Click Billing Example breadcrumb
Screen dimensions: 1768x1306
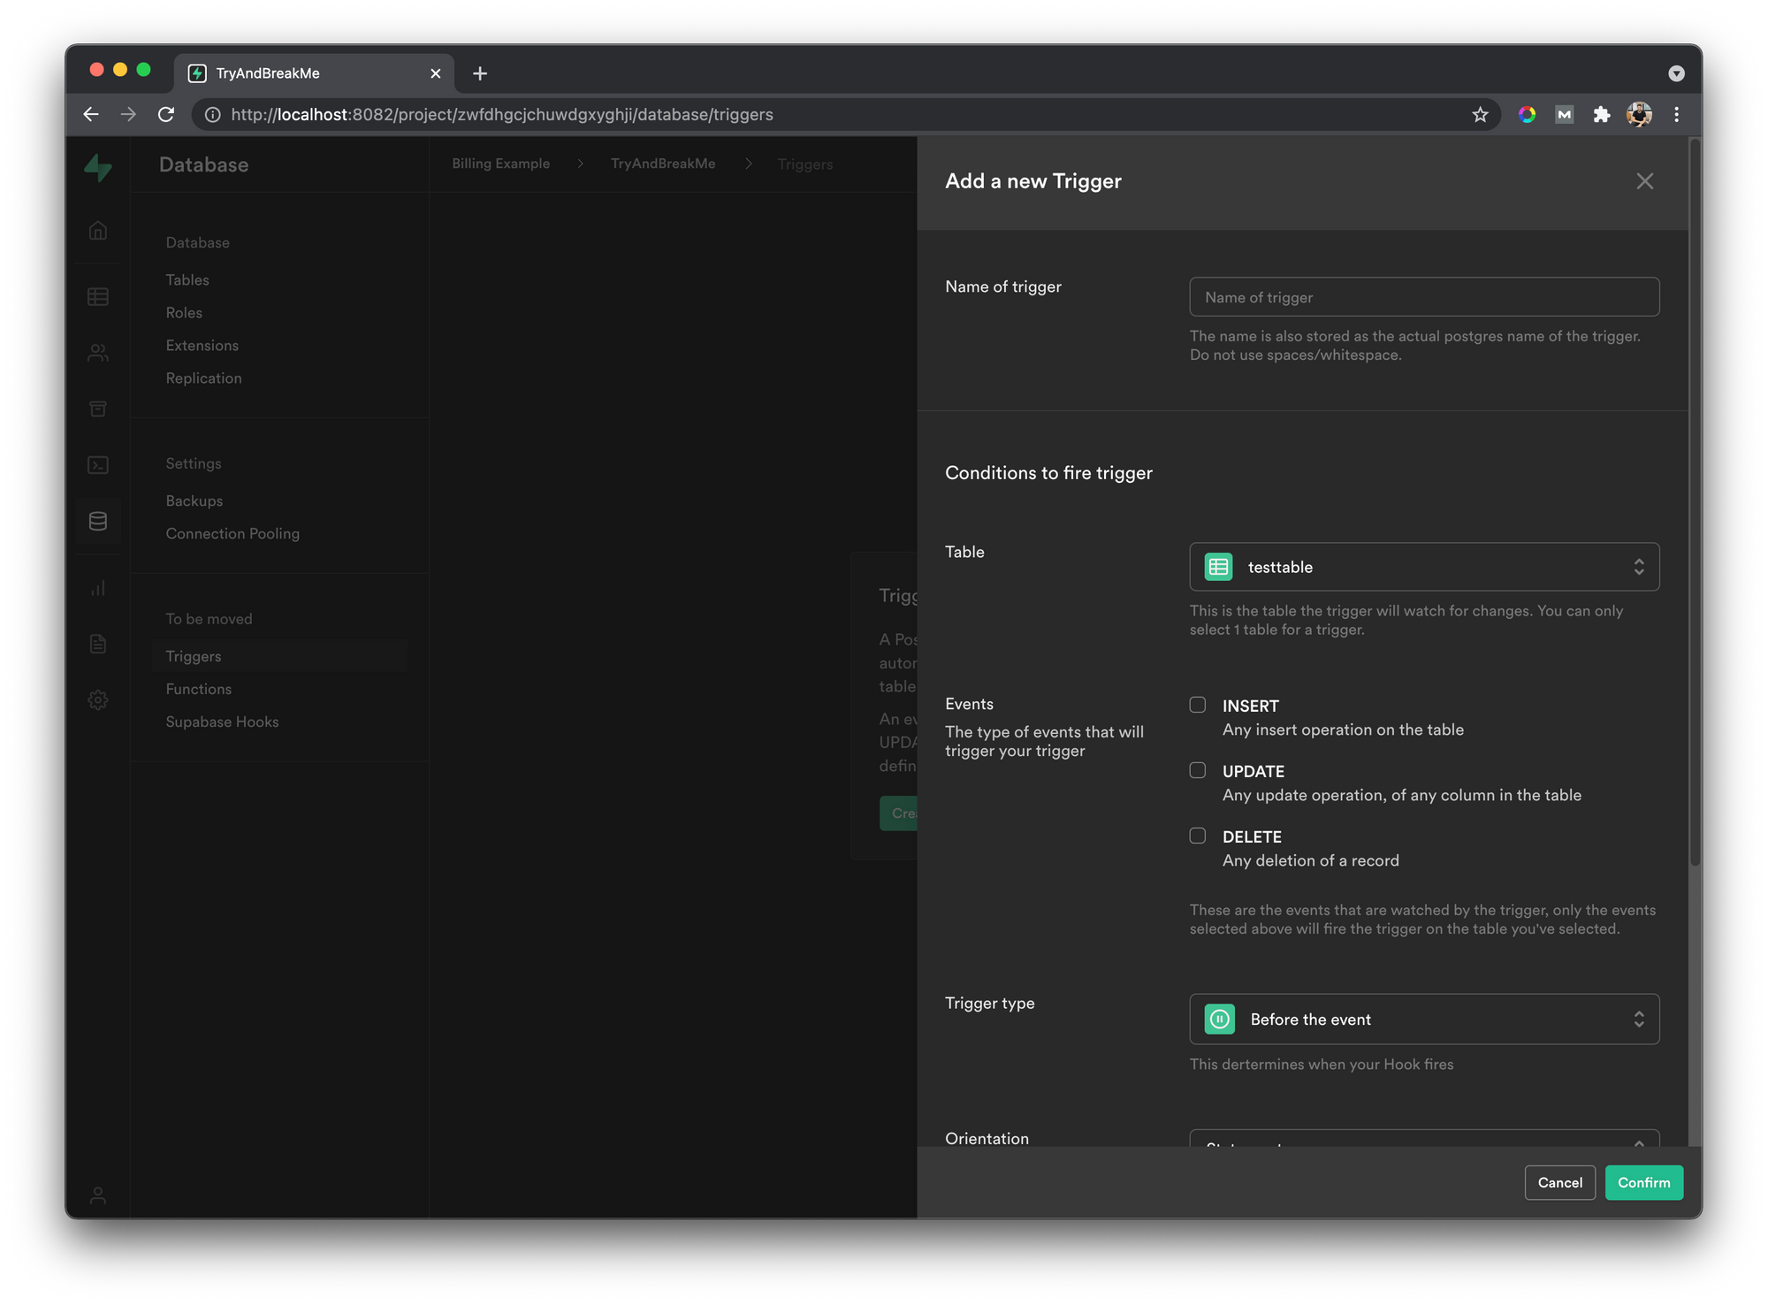[x=500, y=164]
